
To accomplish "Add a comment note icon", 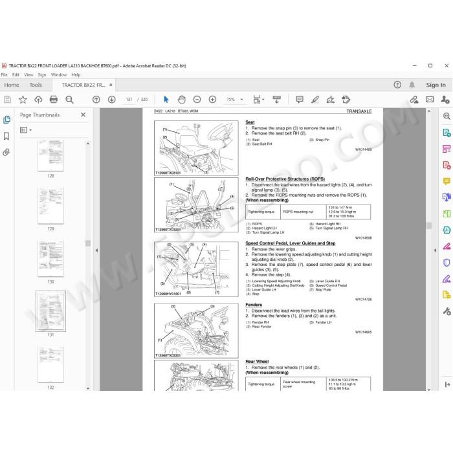I will (x=300, y=100).
